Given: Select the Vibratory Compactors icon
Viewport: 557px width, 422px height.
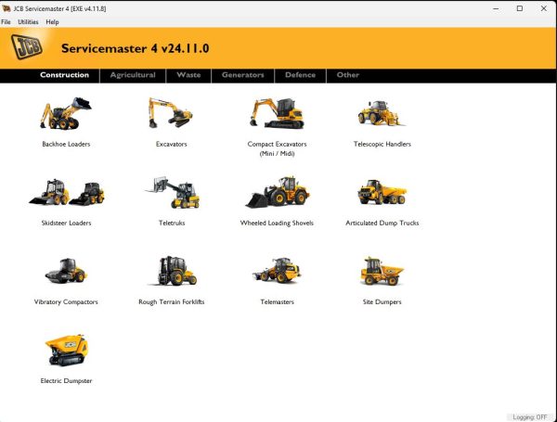Looking at the screenshot, I should point(66,271).
